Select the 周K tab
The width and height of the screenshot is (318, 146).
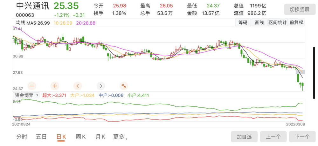81,137
